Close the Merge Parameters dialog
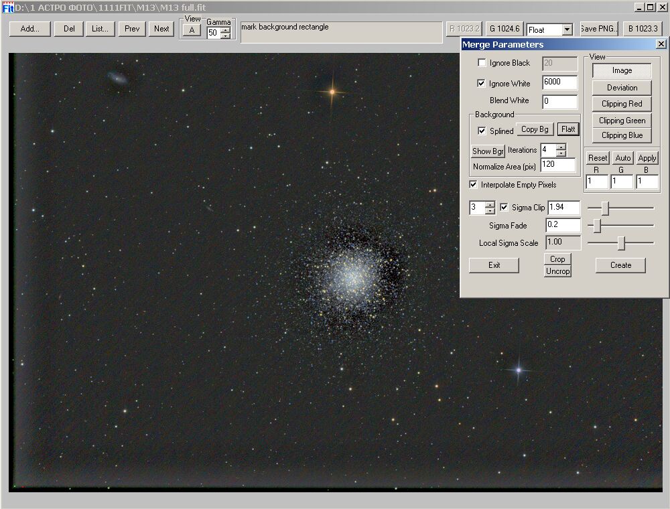This screenshot has height=509, width=670. tap(661, 44)
